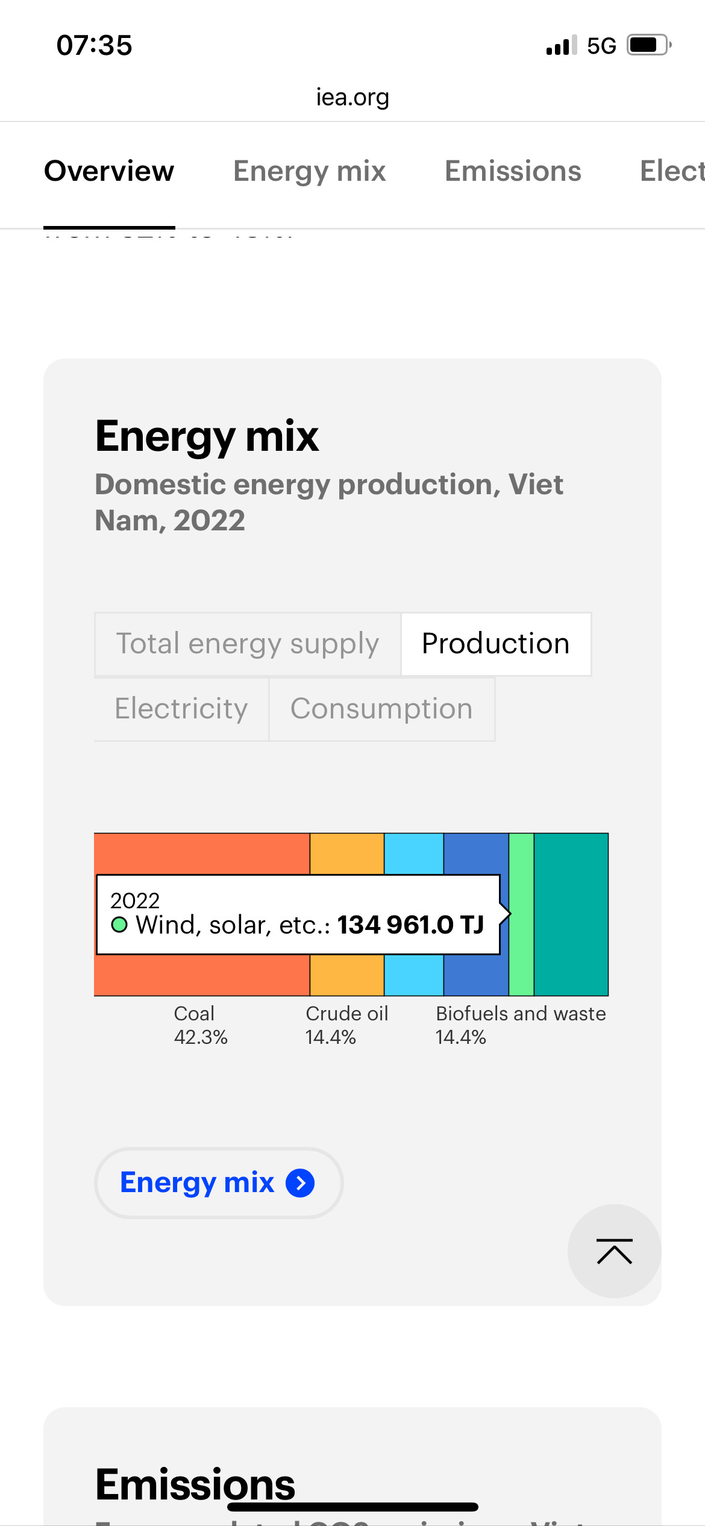The height and width of the screenshot is (1526, 705).
Task: Tap the iea.org address bar
Action: (352, 97)
